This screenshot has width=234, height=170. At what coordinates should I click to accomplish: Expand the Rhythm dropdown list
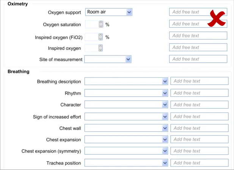(x=126, y=93)
